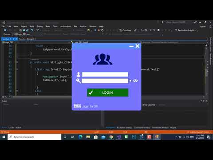
Task: Minimize the login form with its dash button
Action: pos(131,46)
